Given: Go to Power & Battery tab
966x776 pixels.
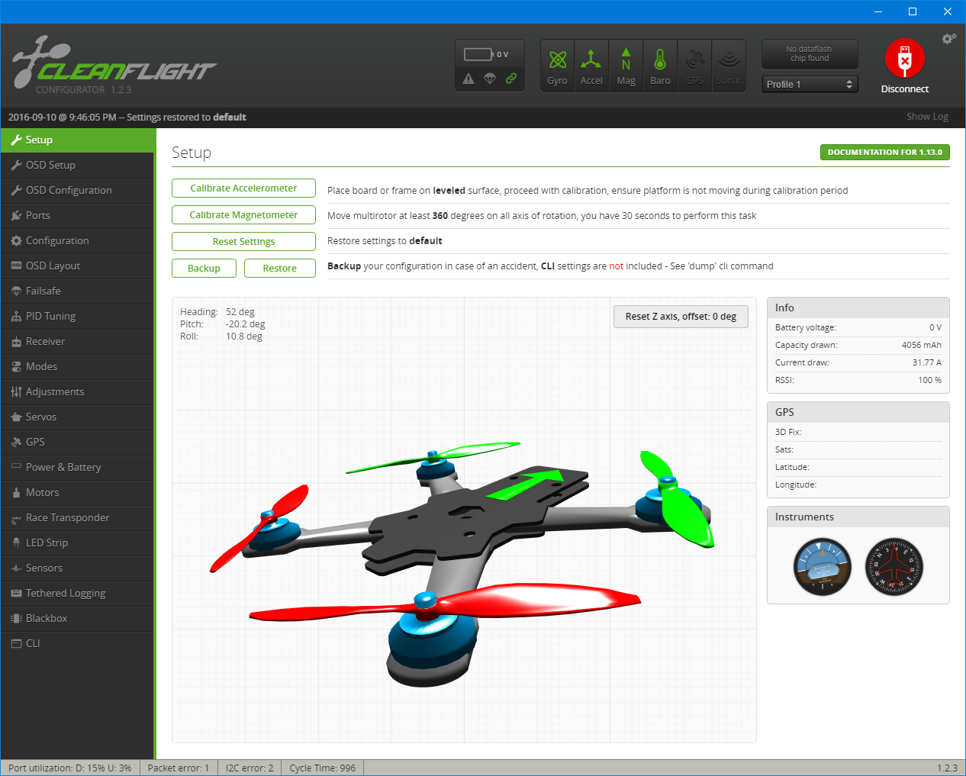Looking at the screenshot, I should [77, 468].
